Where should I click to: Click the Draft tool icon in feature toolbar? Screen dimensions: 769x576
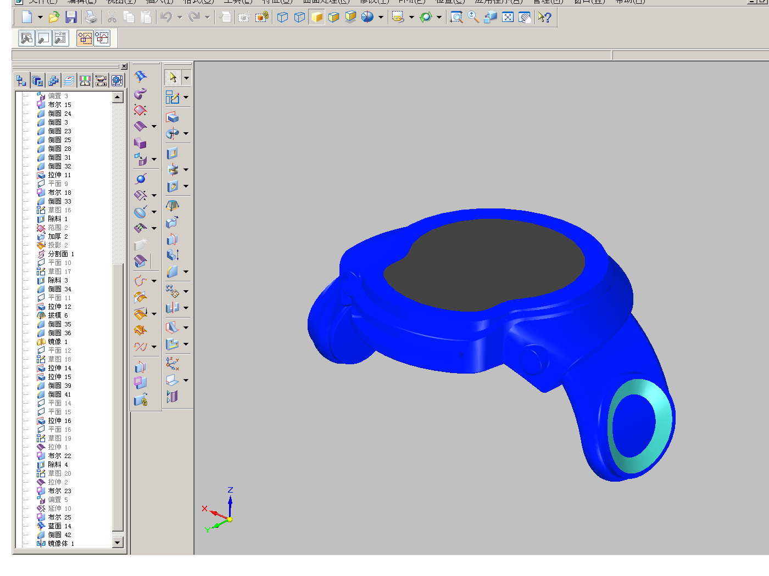click(x=172, y=206)
